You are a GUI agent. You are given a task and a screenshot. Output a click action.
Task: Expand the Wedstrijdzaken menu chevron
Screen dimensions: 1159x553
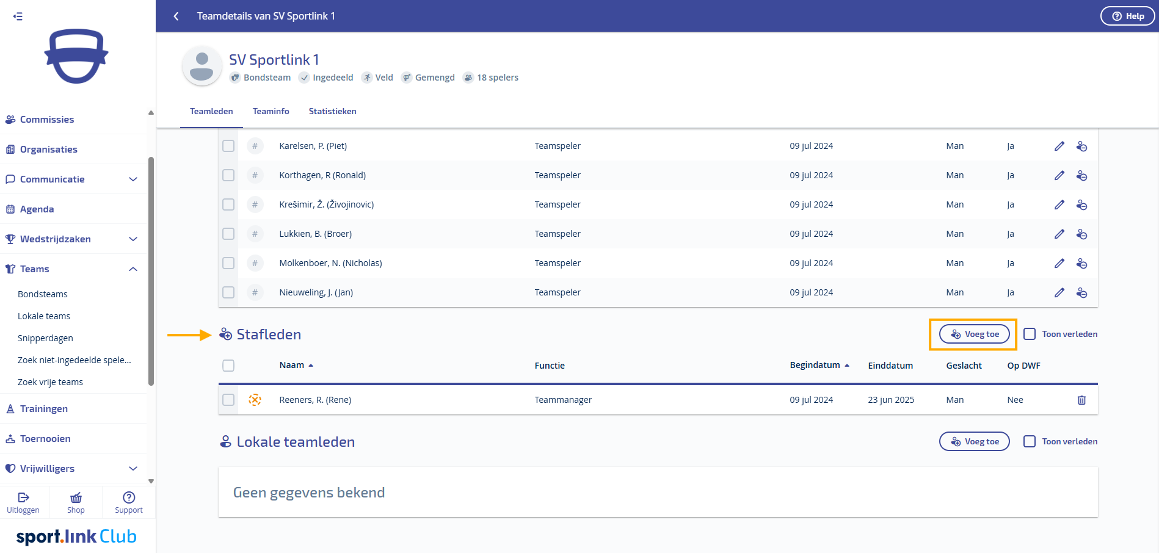(x=133, y=239)
